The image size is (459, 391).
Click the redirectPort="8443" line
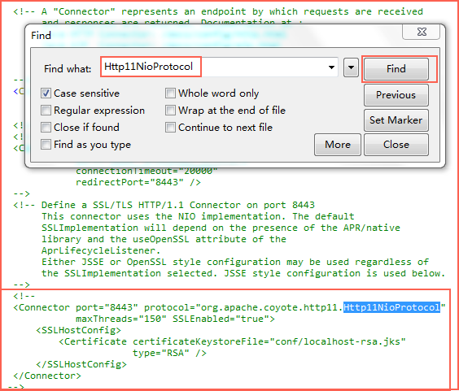pos(138,182)
